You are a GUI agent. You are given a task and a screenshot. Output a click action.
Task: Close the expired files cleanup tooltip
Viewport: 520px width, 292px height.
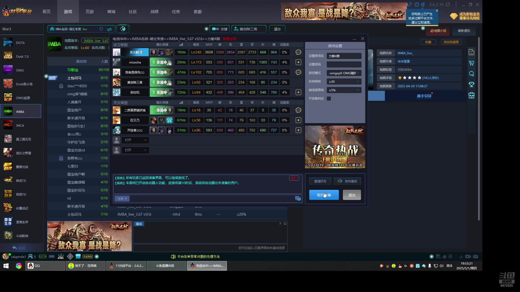(437, 11)
